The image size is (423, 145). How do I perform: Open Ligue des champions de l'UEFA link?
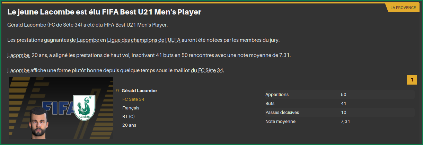click(x=144, y=40)
